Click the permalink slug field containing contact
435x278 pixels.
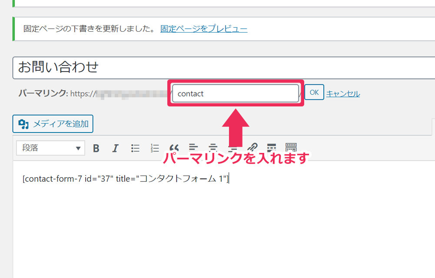[x=235, y=93]
